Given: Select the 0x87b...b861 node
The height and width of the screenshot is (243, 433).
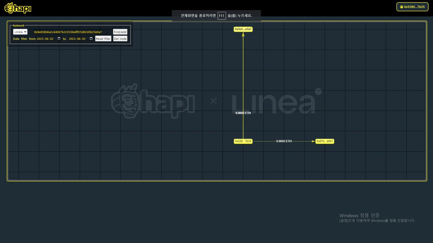Looking at the screenshot, I should [324, 141].
